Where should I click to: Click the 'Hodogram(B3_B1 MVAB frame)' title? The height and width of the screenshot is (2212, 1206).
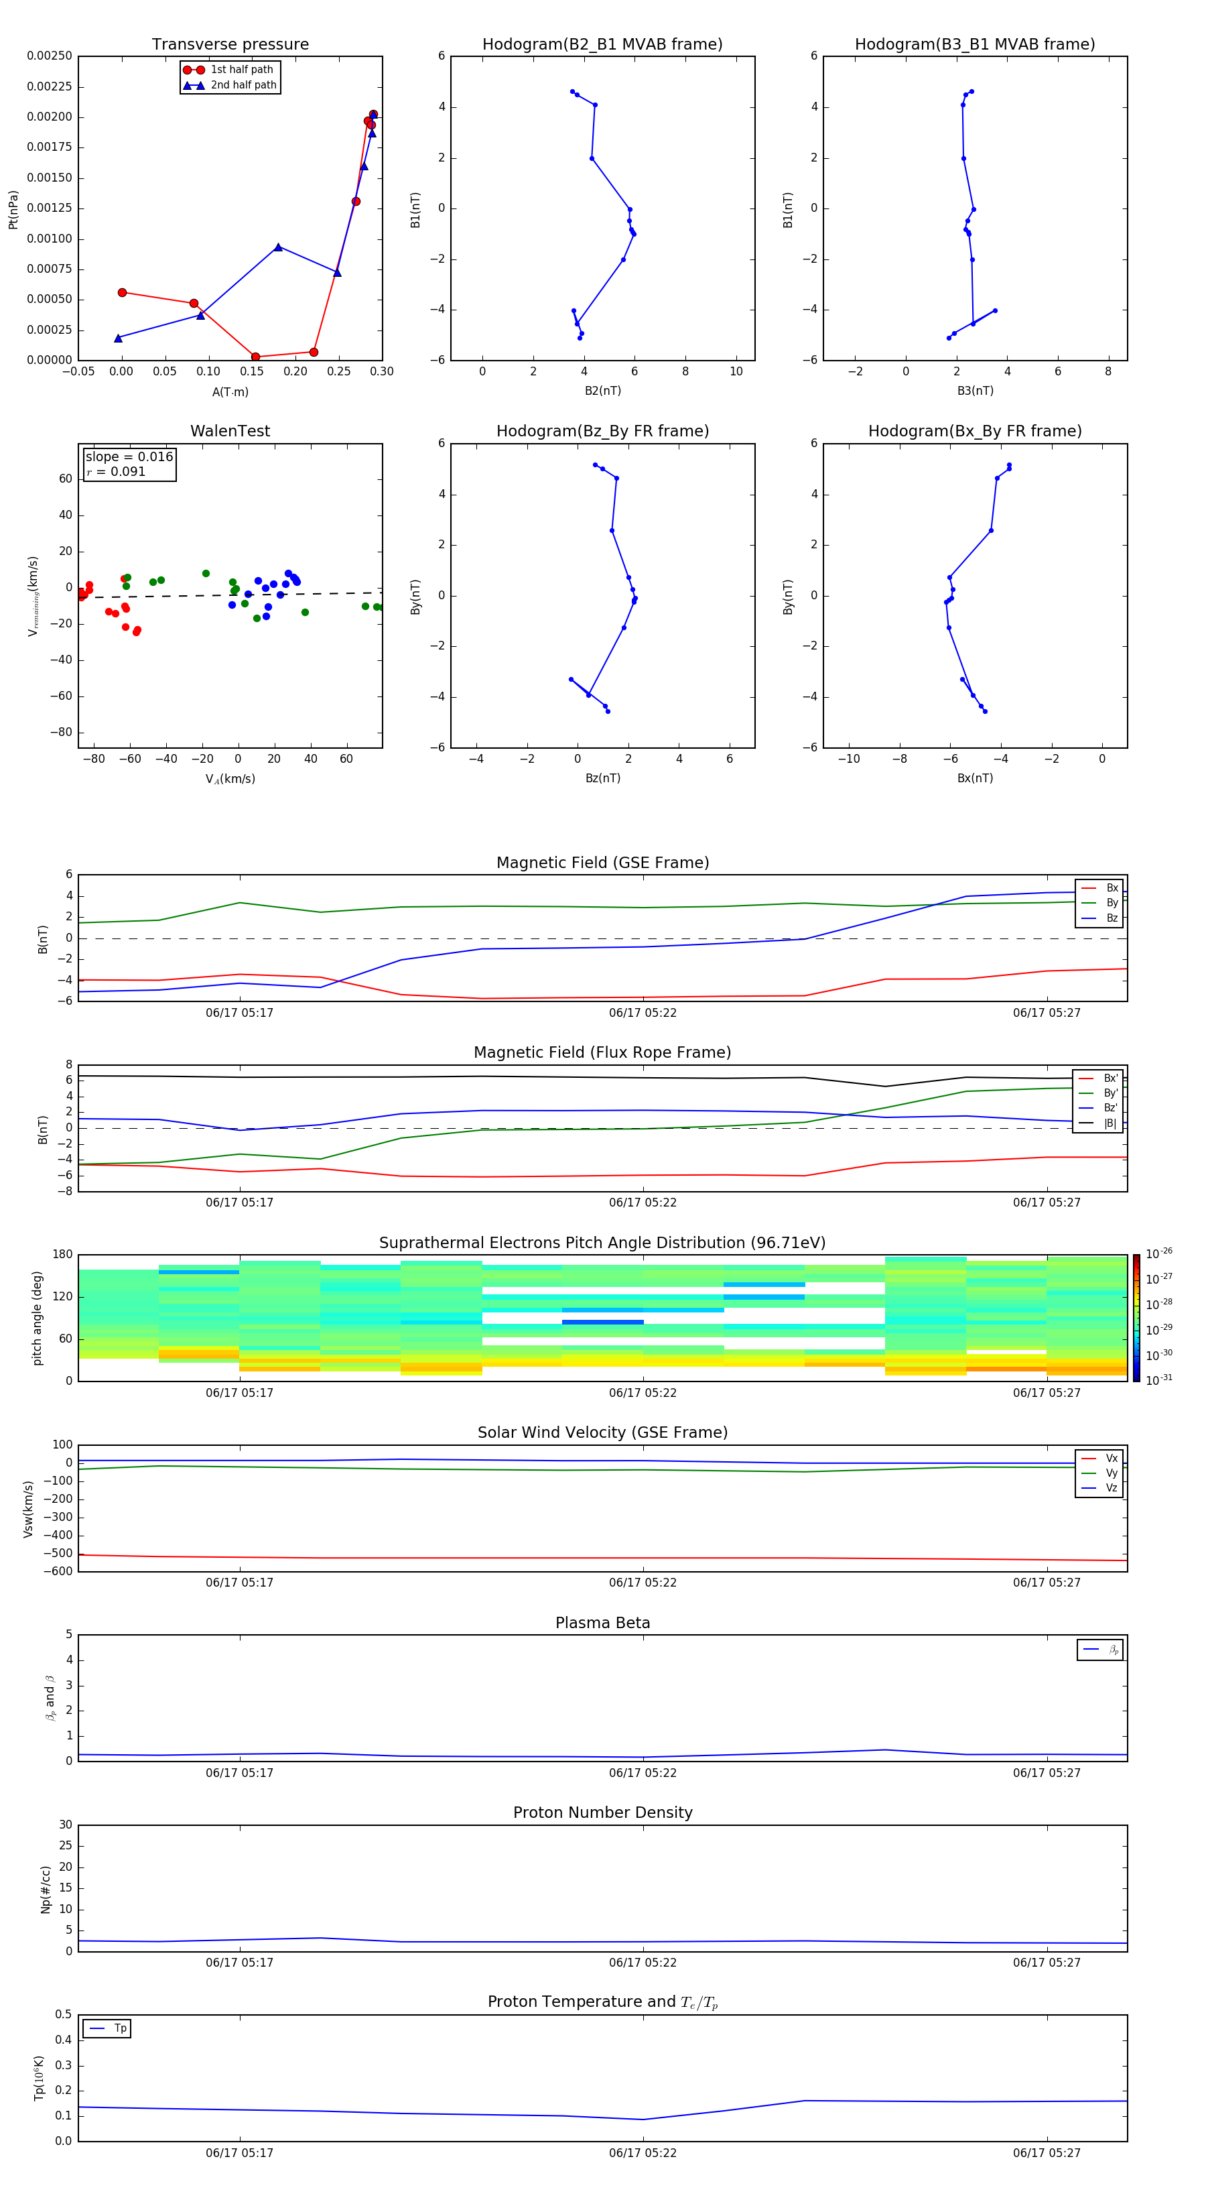(x=975, y=45)
